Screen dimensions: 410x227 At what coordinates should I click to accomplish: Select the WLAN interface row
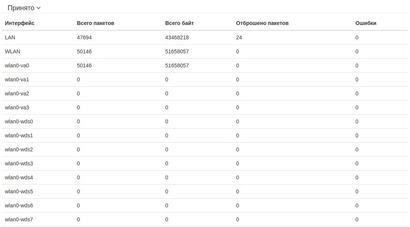point(13,51)
